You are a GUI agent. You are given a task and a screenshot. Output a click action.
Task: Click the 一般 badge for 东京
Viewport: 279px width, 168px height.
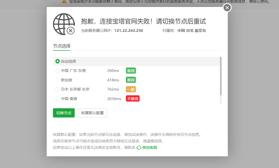131,89
